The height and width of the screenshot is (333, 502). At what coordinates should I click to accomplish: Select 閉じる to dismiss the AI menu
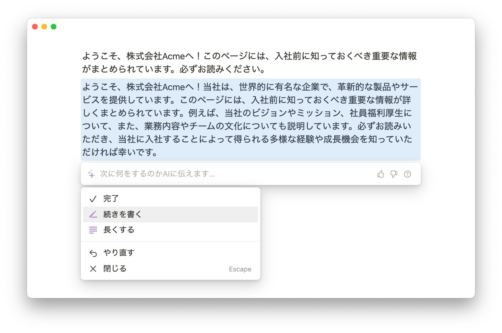click(x=115, y=269)
